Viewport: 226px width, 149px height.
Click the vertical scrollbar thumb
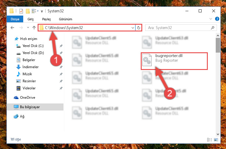point(218,45)
